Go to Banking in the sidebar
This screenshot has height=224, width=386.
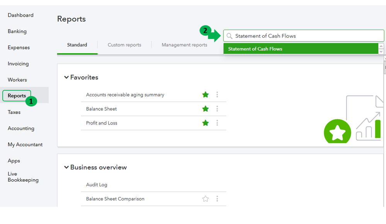(x=17, y=31)
